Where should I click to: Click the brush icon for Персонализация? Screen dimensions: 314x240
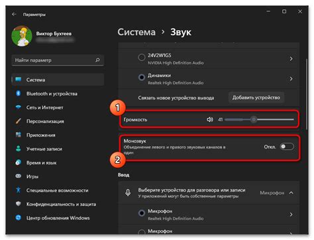tap(19, 121)
